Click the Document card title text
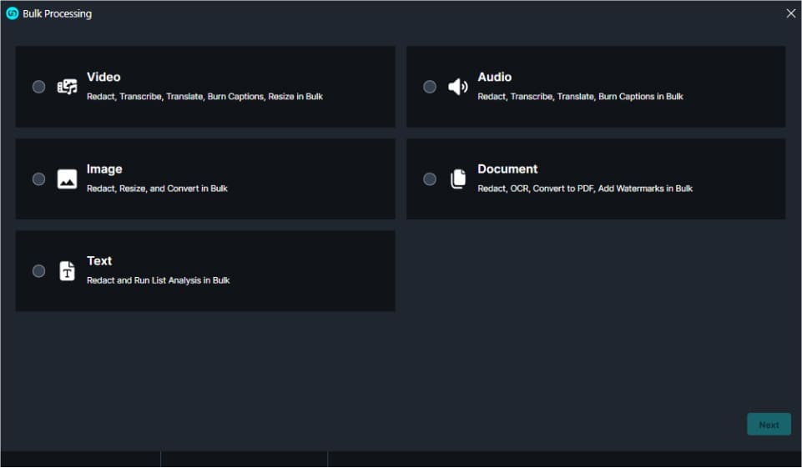Viewport: 802px width, 468px height. 507,169
